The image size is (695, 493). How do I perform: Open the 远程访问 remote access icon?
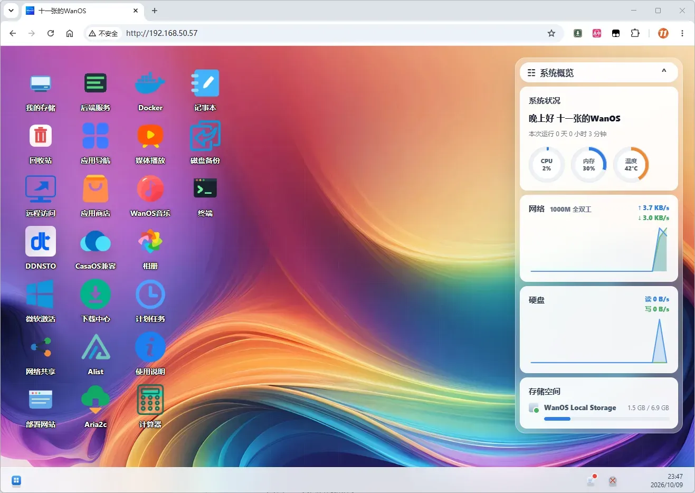[x=41, y=189]
